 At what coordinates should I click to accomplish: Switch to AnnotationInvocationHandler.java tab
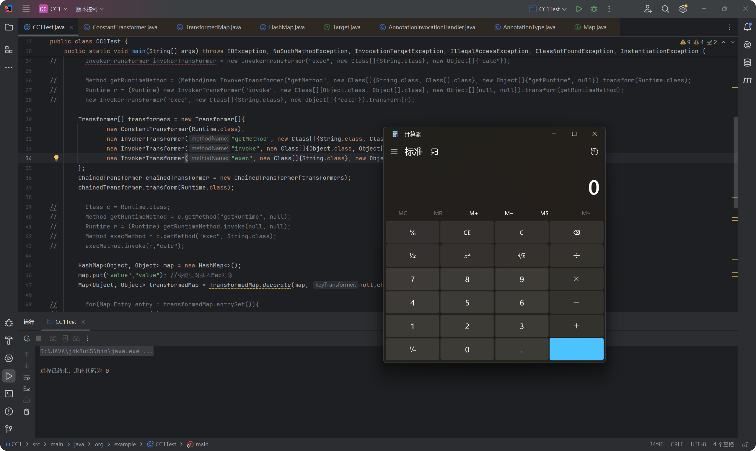(x=427, y=27)
